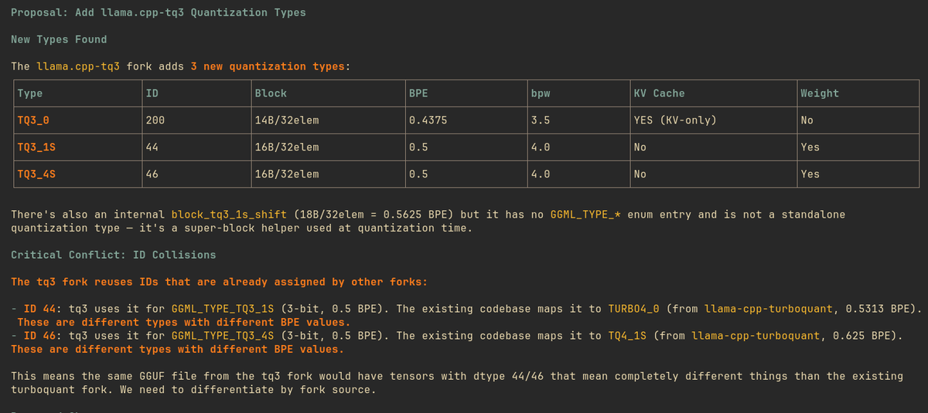Click the "KV Cache" column header
The width and height of the screenshot is (928, 413).
[659, 93]
